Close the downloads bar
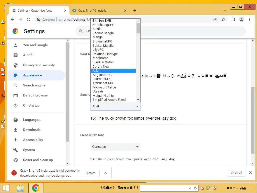This screenshot has width=257, height=193. click(250, 173)
